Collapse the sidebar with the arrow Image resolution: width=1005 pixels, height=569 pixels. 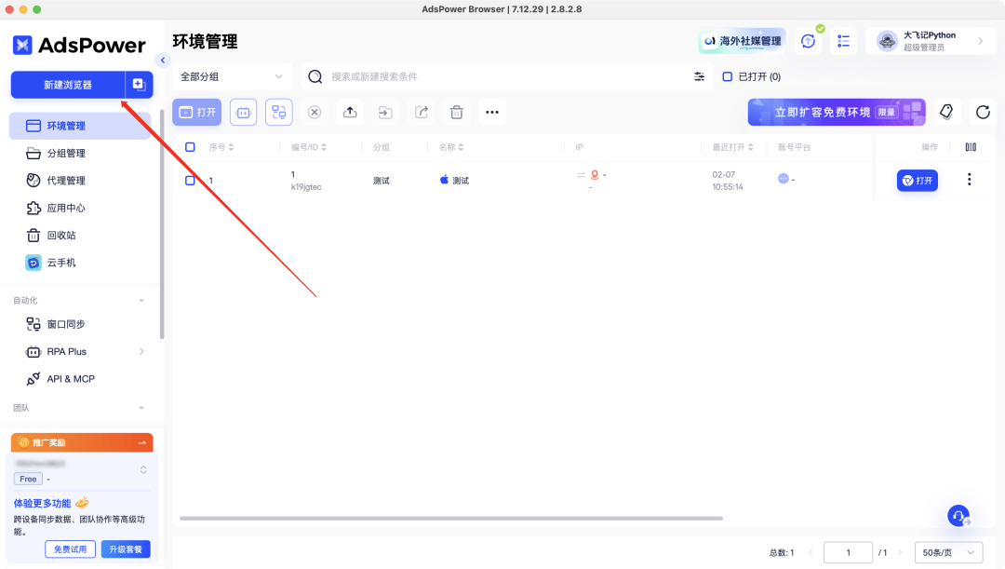(x=162, y=61)
